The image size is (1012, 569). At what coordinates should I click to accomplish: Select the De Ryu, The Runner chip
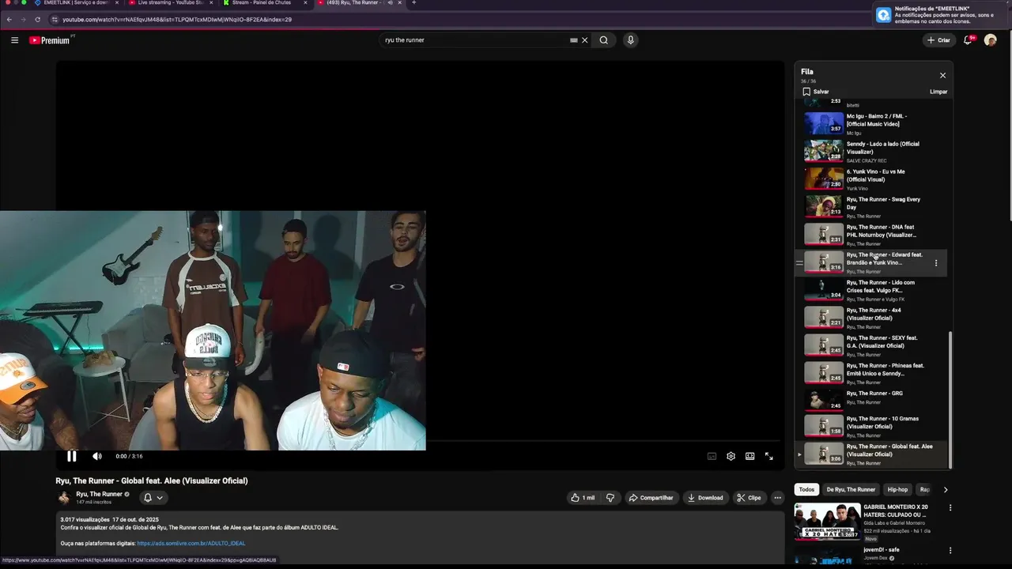(x=851, y=490)
